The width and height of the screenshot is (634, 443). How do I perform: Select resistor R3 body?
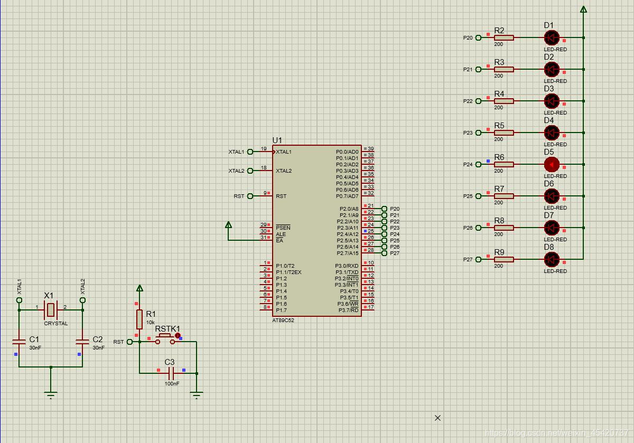click(504, 69)
